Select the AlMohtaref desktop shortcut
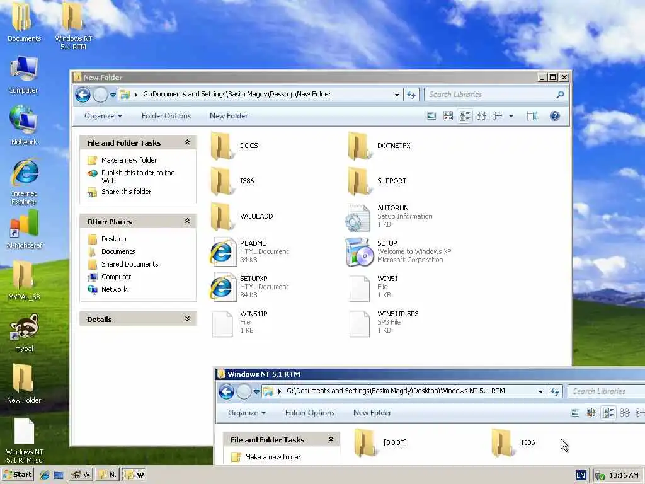The image size is (645, 484). [x=25, y=229]
